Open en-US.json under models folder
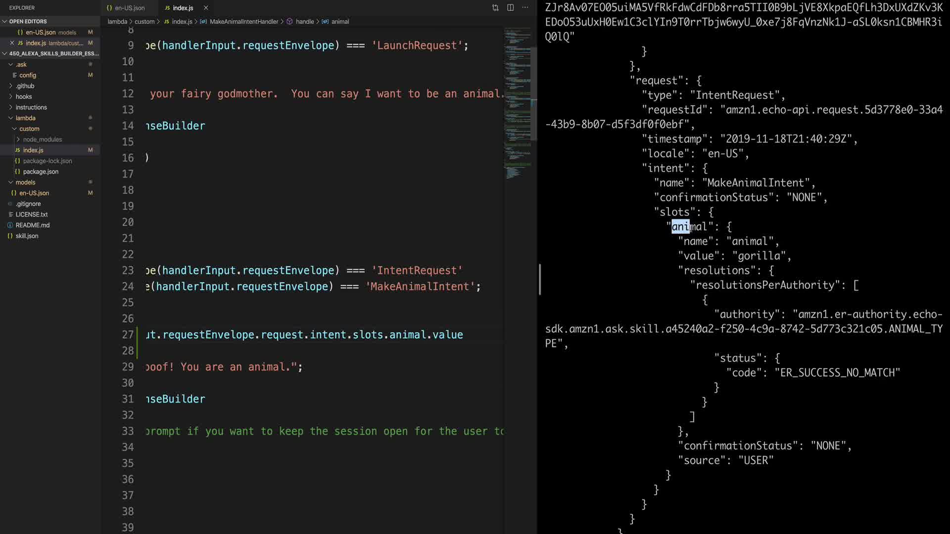Viewport: 950px width, 534px height. (34, 193)
